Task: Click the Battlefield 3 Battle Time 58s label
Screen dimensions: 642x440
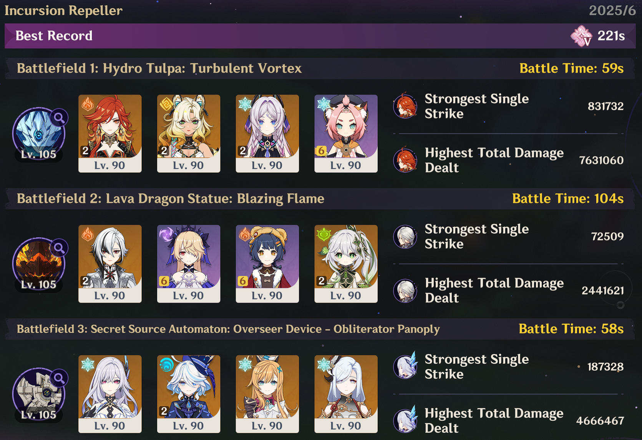Action: (571, 329)
